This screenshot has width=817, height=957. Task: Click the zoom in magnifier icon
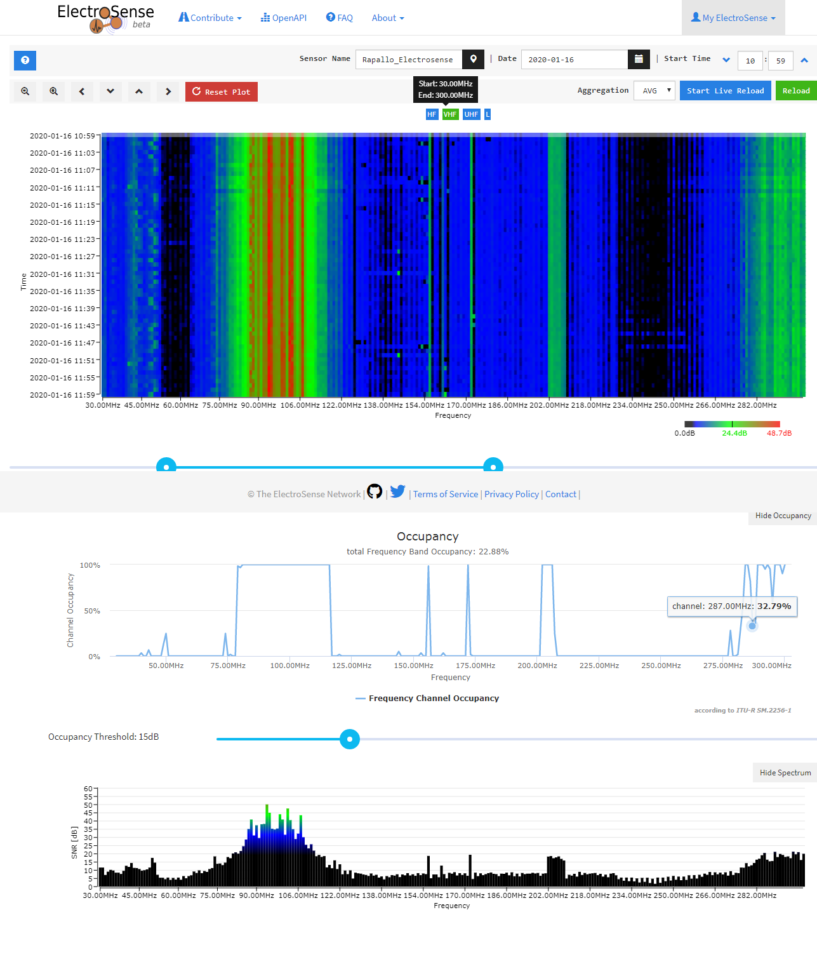[54, 91]
